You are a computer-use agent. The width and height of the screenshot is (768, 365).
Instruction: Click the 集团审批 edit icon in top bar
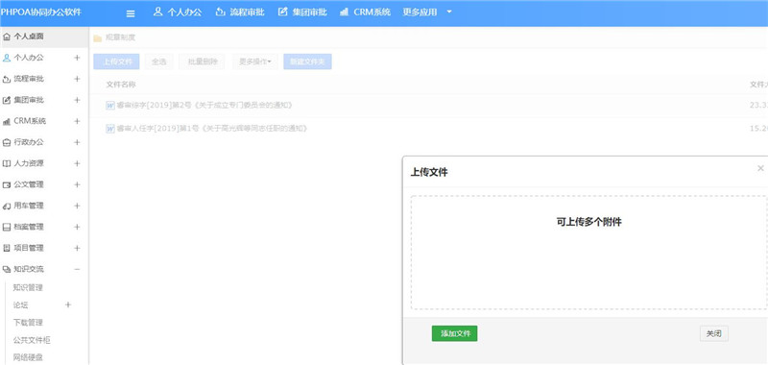[x=282, y=12]
